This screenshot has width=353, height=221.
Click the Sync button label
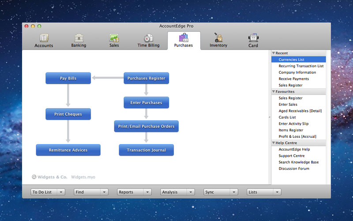(x=210, y=192)
